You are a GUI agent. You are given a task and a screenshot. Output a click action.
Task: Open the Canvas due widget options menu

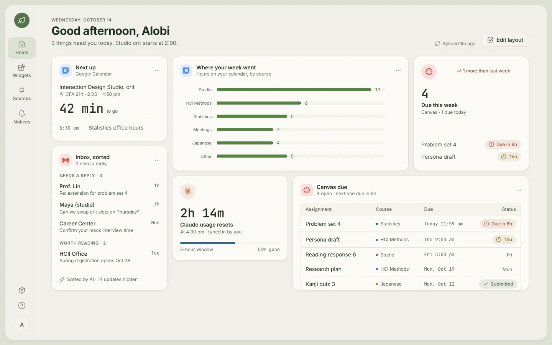coord(519,190)
